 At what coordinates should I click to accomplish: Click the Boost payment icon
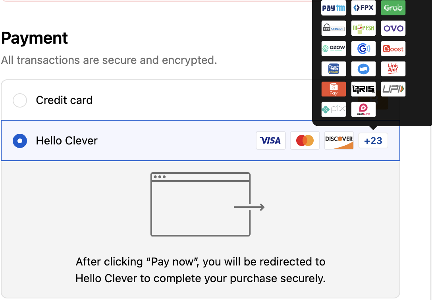tap(393, 49)
